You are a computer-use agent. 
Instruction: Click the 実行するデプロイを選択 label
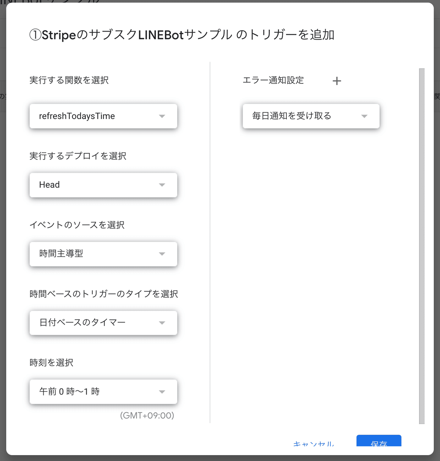78,156
